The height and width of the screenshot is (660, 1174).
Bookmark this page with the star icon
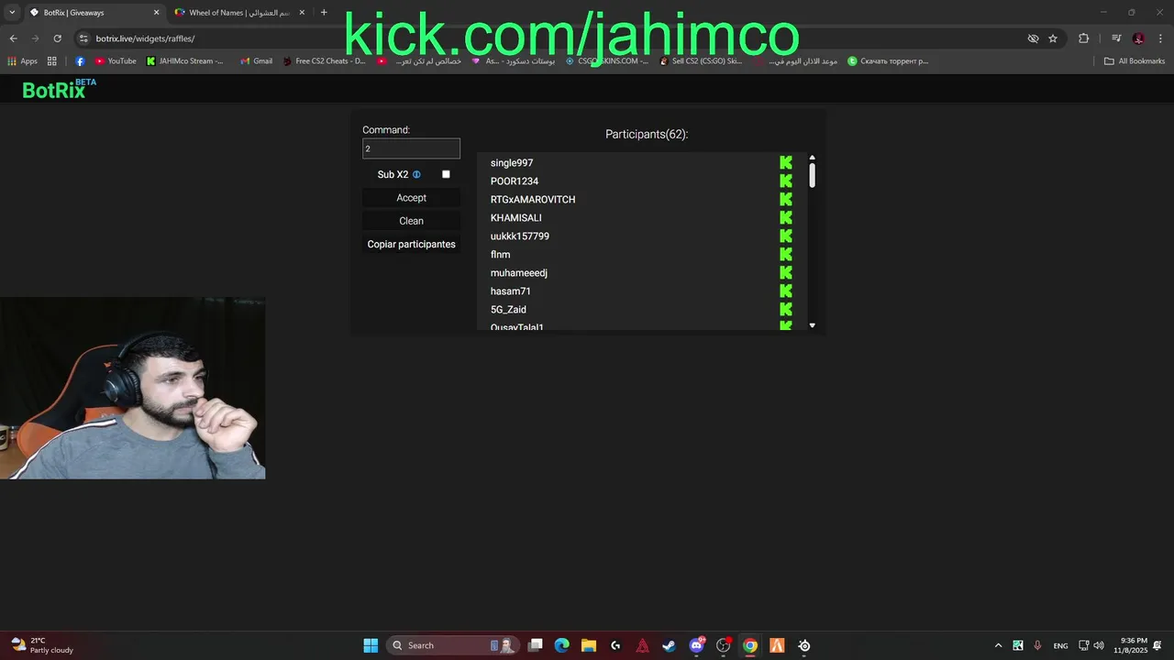[1053, 38]
